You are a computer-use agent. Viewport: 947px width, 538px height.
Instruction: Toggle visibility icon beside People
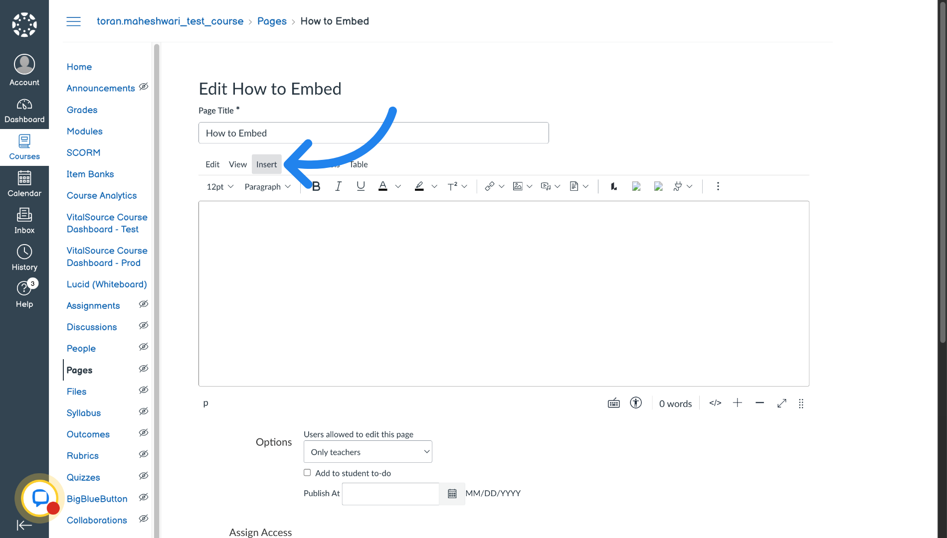[x=144, y=347]
